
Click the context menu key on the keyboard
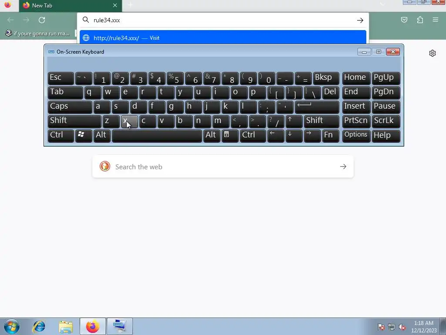[x=230, y=136]
